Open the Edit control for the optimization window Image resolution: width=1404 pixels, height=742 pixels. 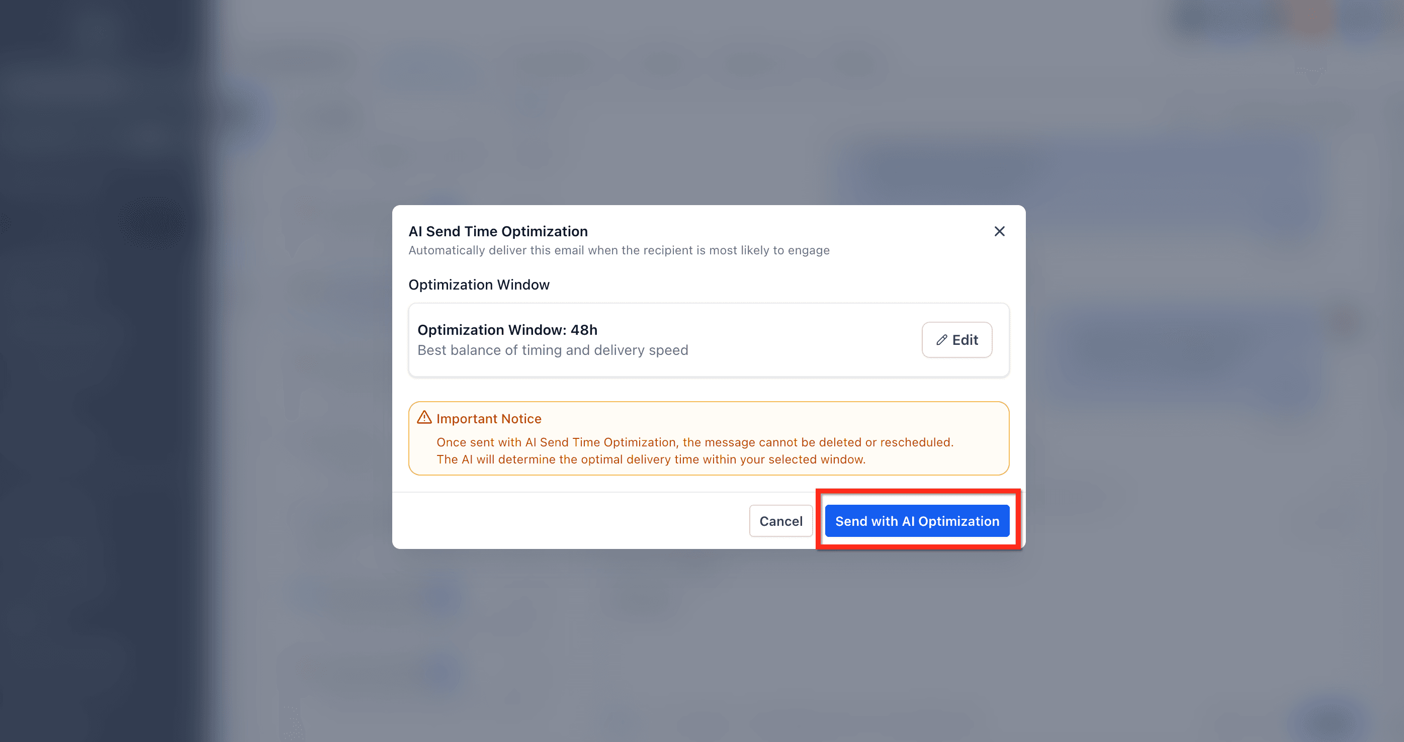tap(956, 339)
